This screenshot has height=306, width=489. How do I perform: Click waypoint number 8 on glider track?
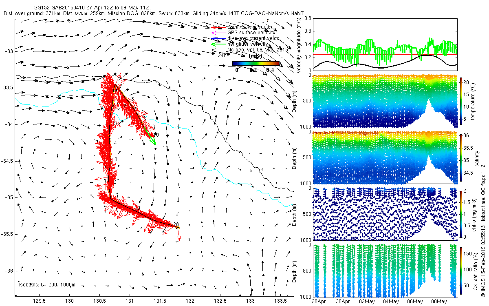tap(133, 99)
